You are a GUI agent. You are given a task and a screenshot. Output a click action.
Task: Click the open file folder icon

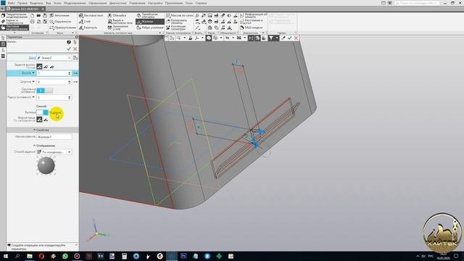pos(38,15)
